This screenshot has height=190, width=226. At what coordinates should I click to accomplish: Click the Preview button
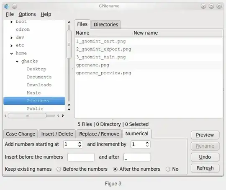click(x=205, y=135)
